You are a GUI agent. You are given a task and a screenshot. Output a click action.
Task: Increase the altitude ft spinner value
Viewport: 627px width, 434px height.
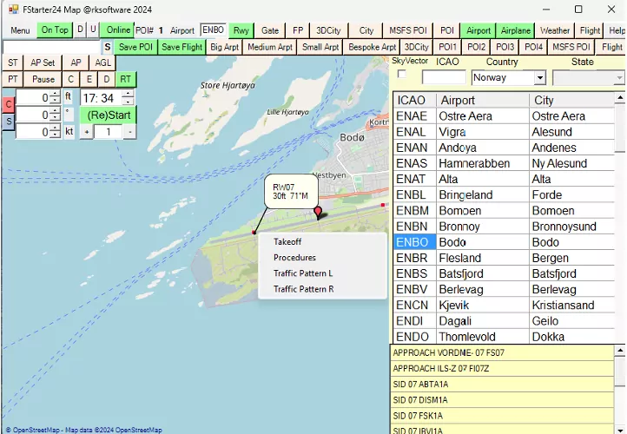[55, 93]
